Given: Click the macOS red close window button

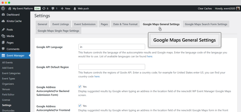Looking at the screenshot, I should point(3,3).
